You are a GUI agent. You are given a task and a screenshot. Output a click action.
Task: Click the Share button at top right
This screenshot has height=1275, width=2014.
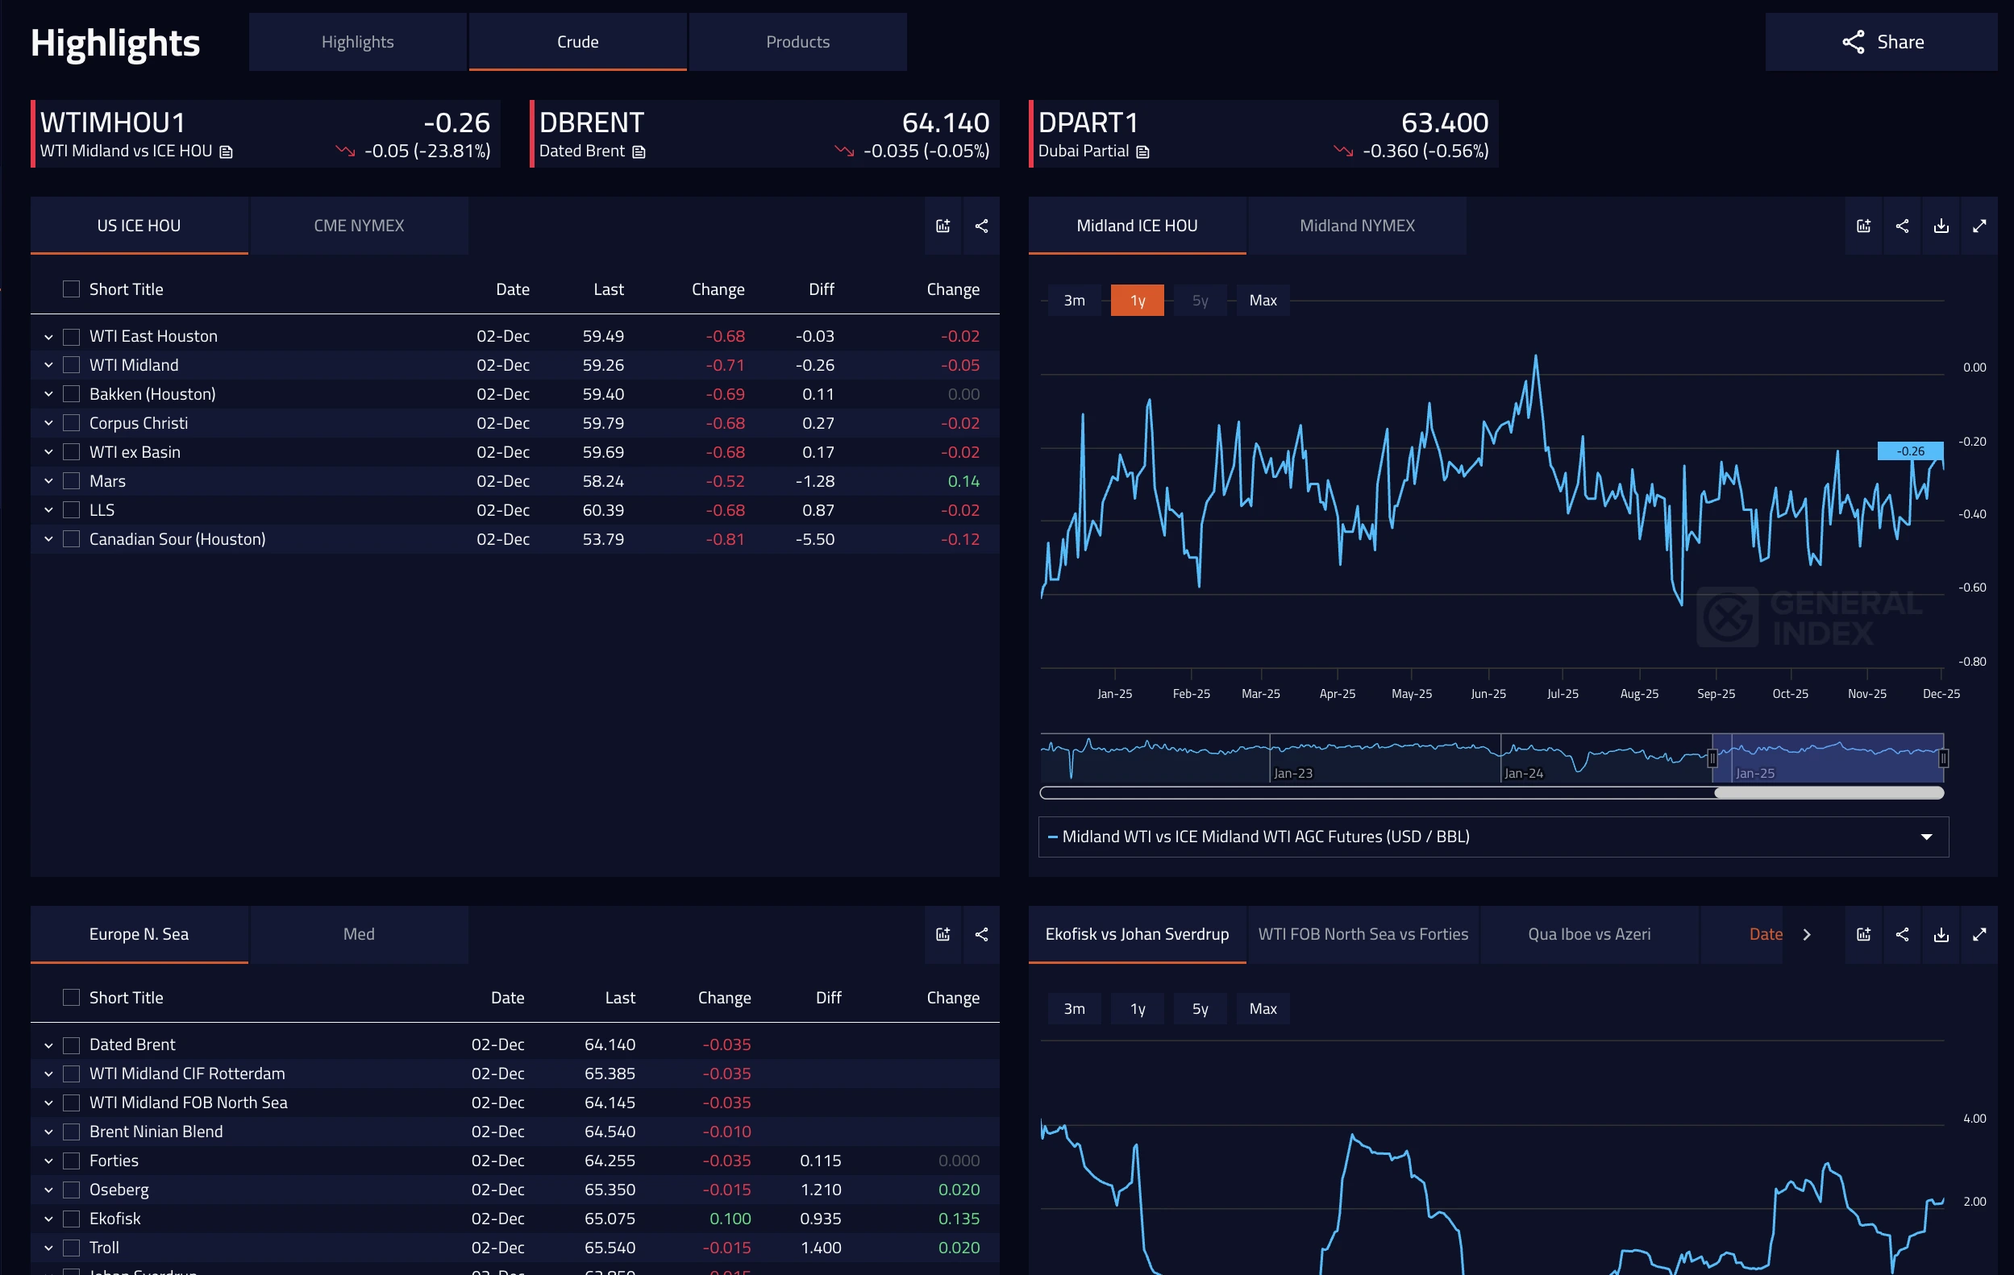click(x=1881, y=42)
